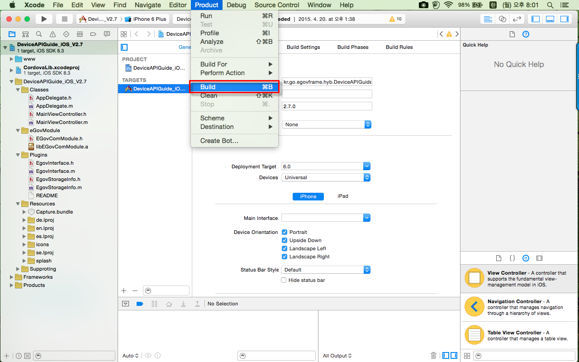
Task: Select Clean in the Product menu
Action: 209,95
